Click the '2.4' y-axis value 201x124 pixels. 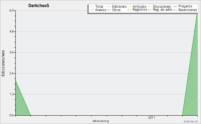tap(11, 73)
